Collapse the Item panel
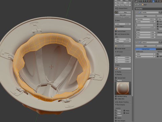Image resolution: width=162 pixels, height=122 pixels. coord(116,65)
